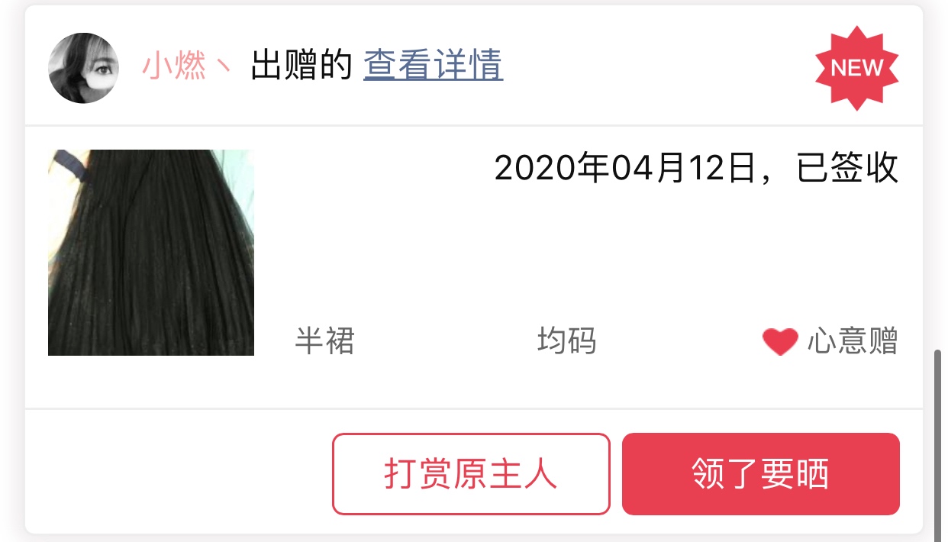
Task: Open the 查看详情 link
Action: (433, 66)
